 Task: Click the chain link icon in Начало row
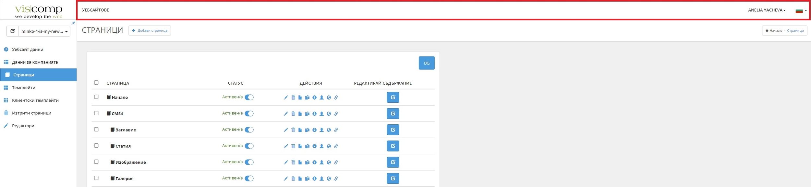[x=336, y=98]
